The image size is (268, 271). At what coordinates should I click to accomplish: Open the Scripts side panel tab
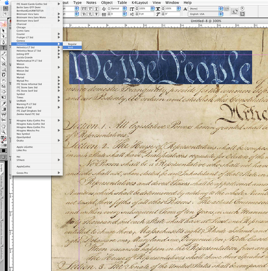2,168
